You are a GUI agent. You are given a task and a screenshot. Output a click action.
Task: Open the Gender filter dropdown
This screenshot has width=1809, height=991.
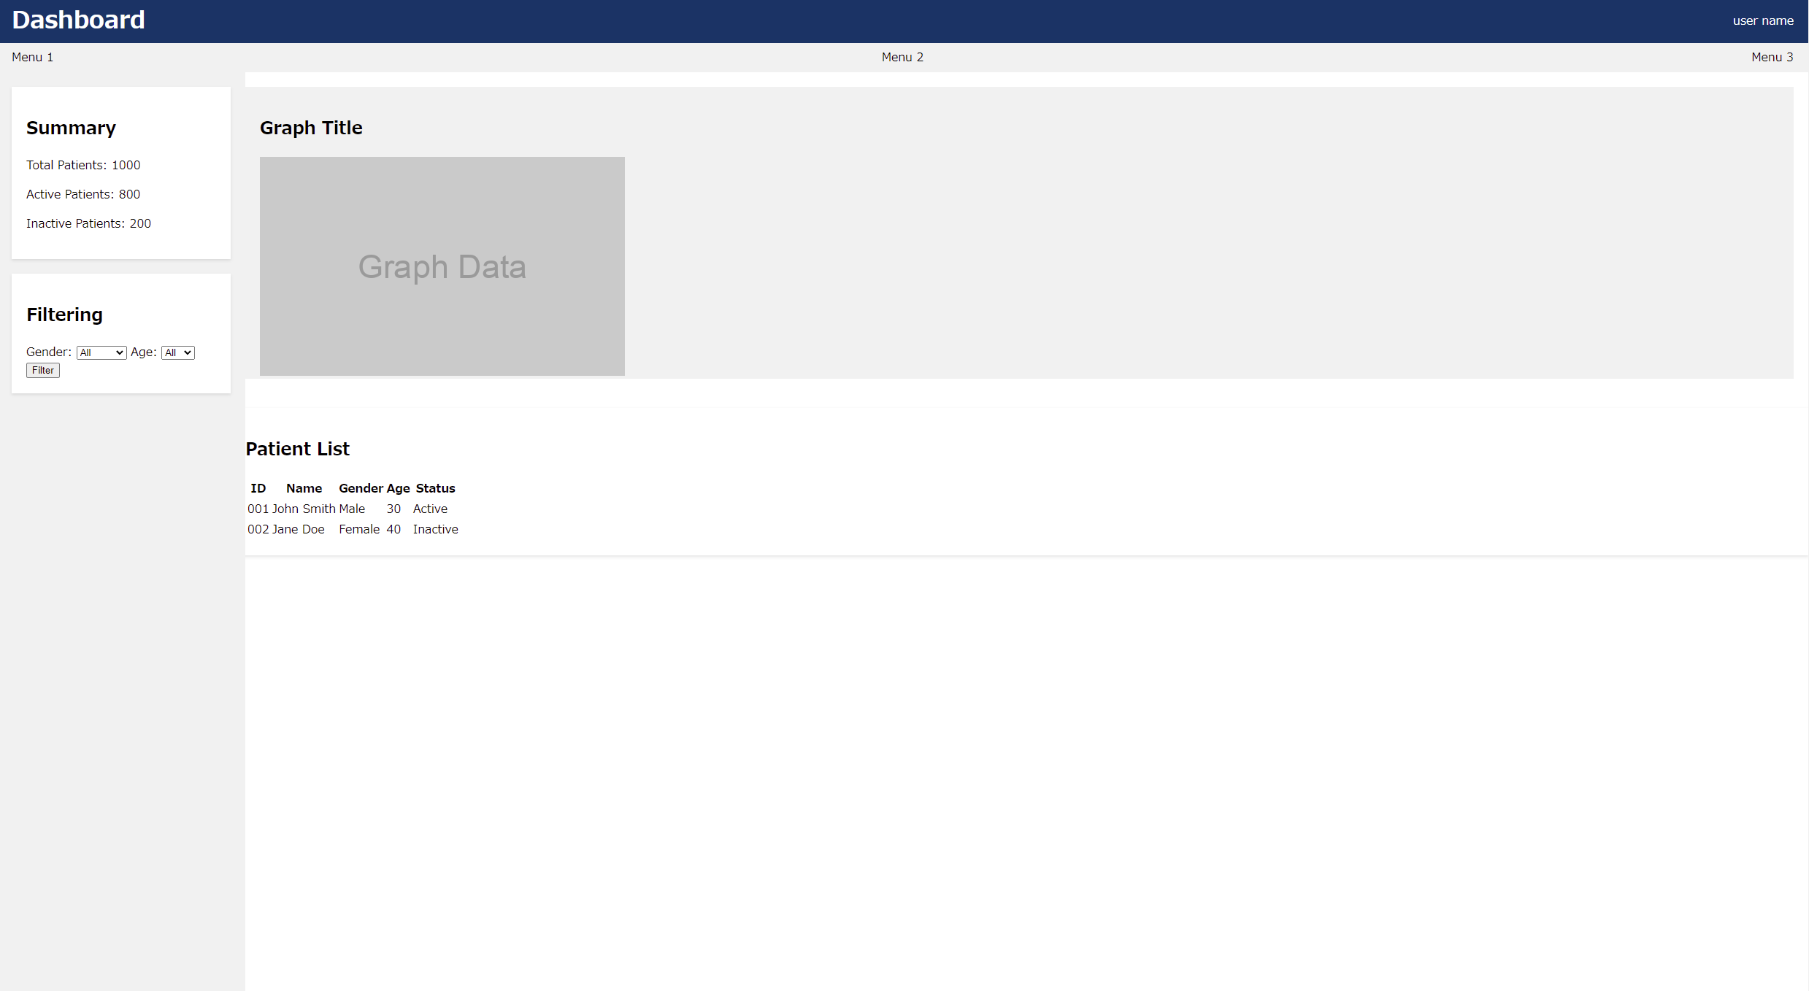(x=101, y=352)
